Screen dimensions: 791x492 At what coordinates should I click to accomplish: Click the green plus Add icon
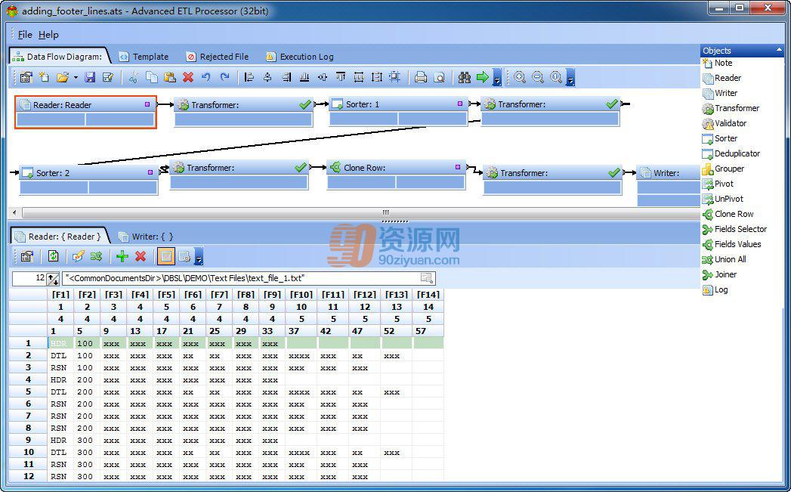click(x=122, y=256)
